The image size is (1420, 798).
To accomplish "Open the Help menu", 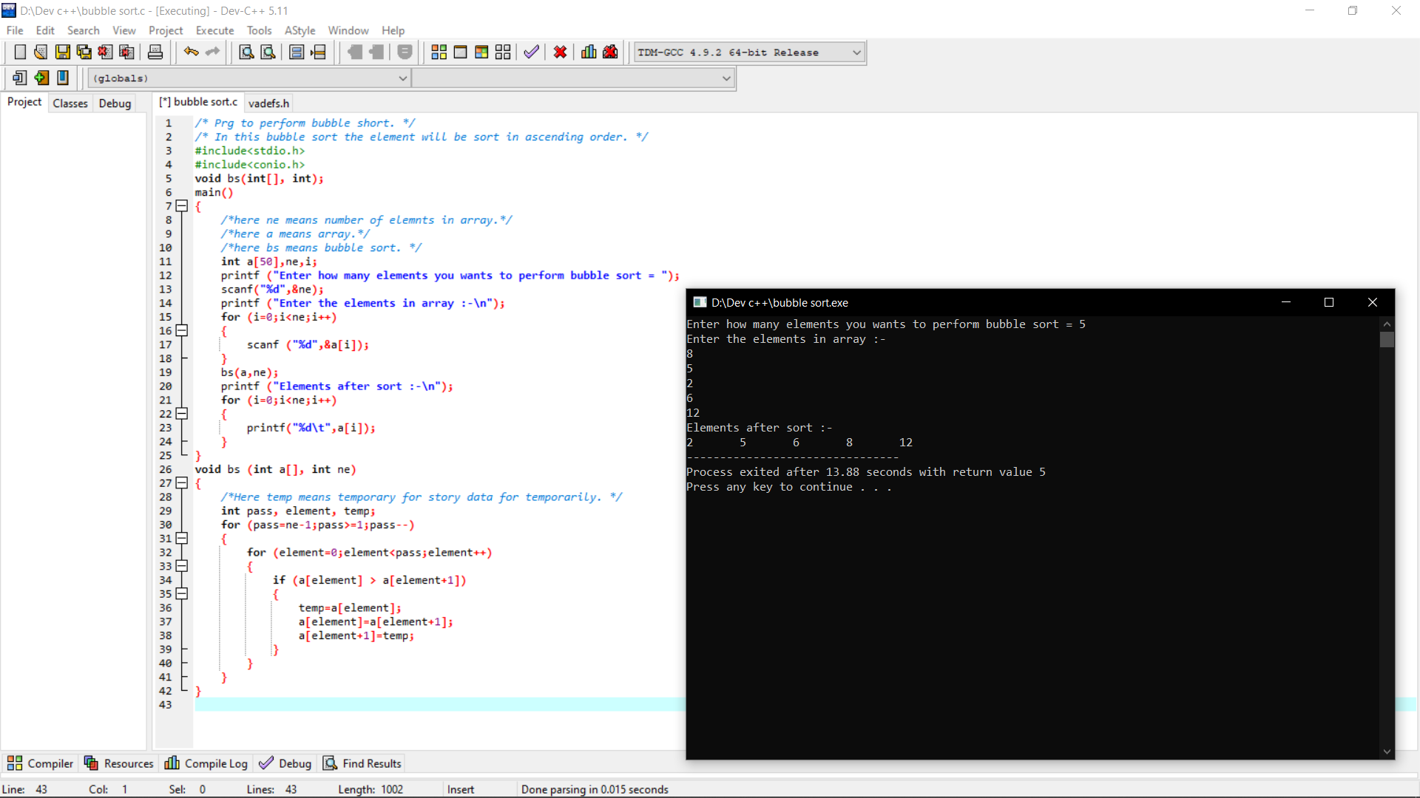I will pos(393,30).
